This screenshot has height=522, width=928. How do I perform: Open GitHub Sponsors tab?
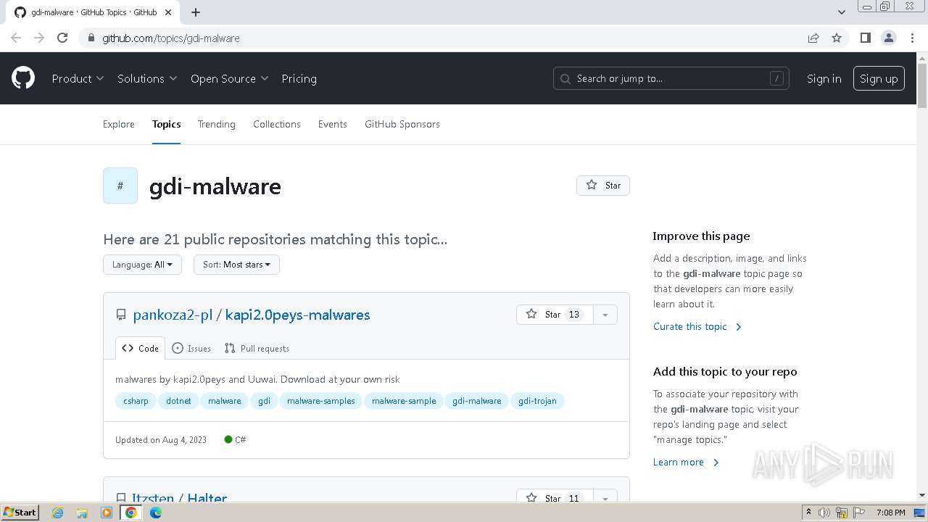[402, 124]
